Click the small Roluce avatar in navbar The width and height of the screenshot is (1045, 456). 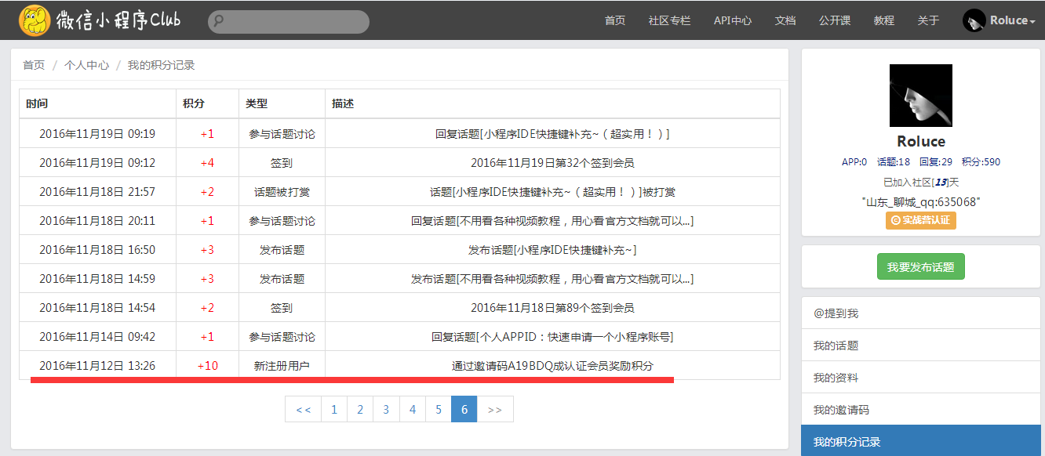click(x=974, y=20)
